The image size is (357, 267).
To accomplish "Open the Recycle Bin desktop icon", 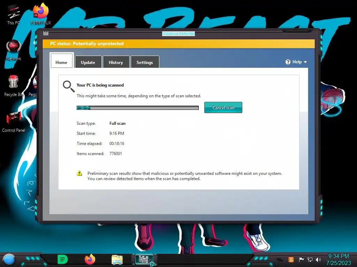I will coord(14,86).
